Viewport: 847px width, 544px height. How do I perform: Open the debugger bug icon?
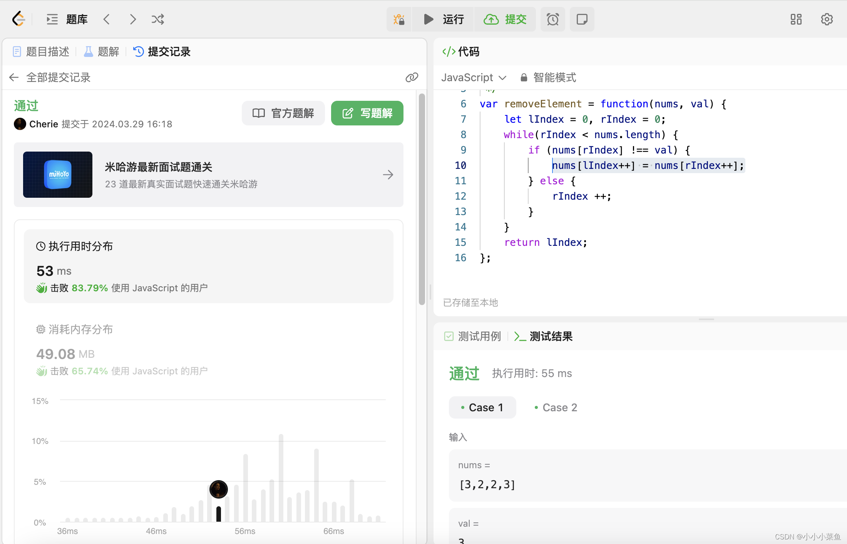coord(399,19)
